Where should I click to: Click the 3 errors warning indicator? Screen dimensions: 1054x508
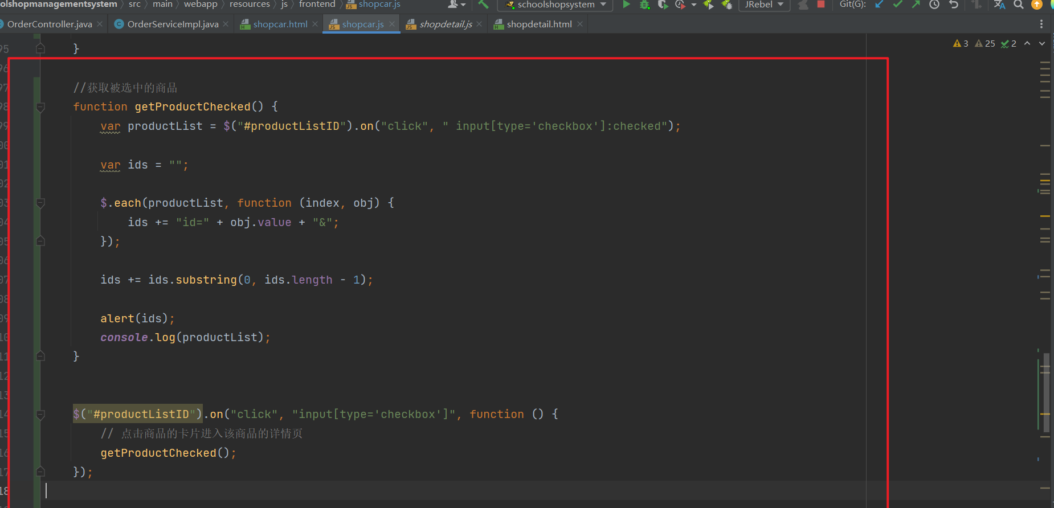click(x=961, y=43)
